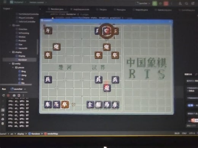Switch to the Renderer.java editor tab
Screen dimensions: 198x148
[57, 9]
